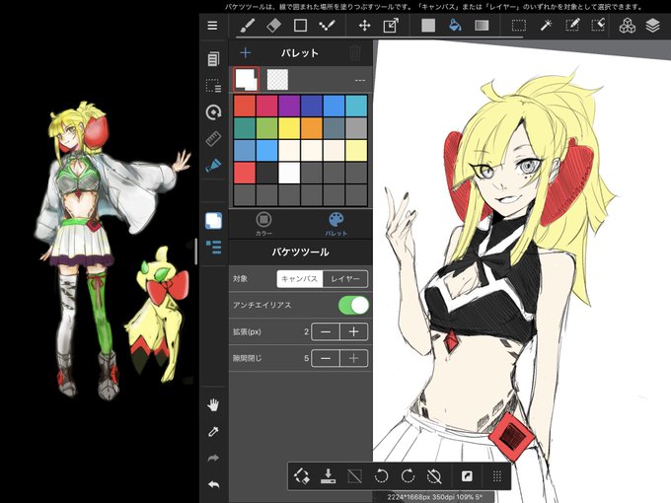Screen dimensions: 671x503
Task: Pick the lime green palette color
Action: 267,128
